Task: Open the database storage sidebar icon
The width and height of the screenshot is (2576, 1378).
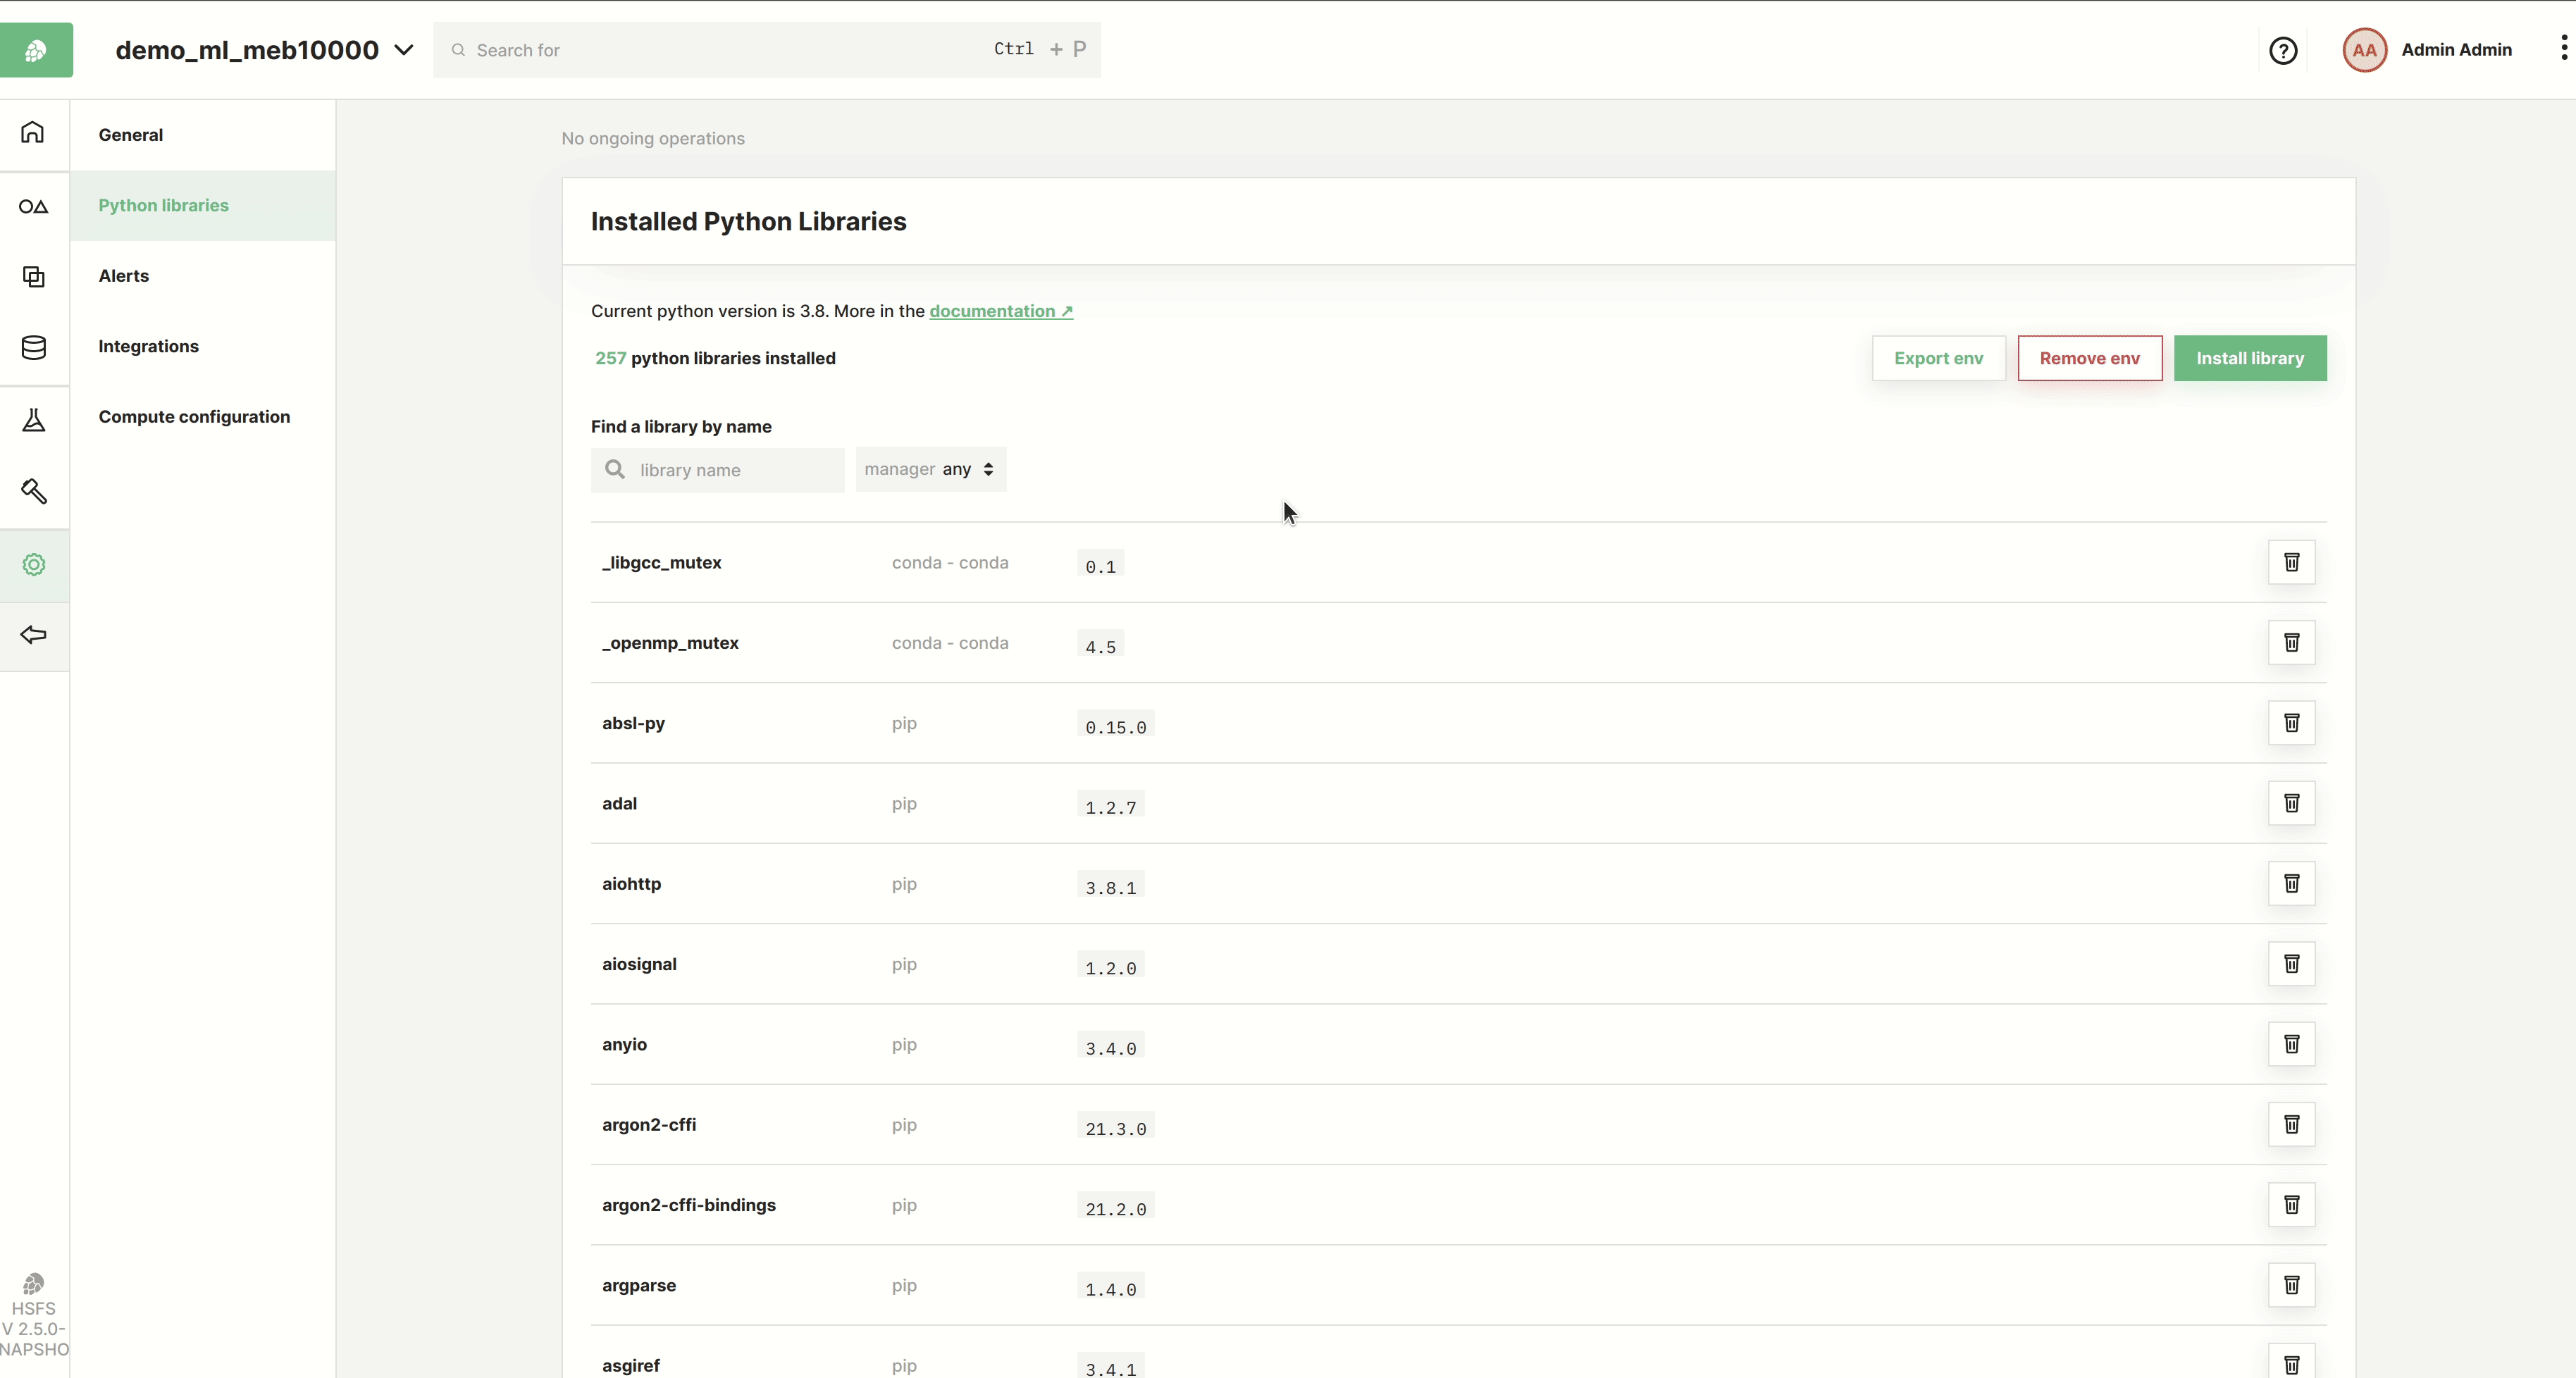Action: [x=33, y=348]
